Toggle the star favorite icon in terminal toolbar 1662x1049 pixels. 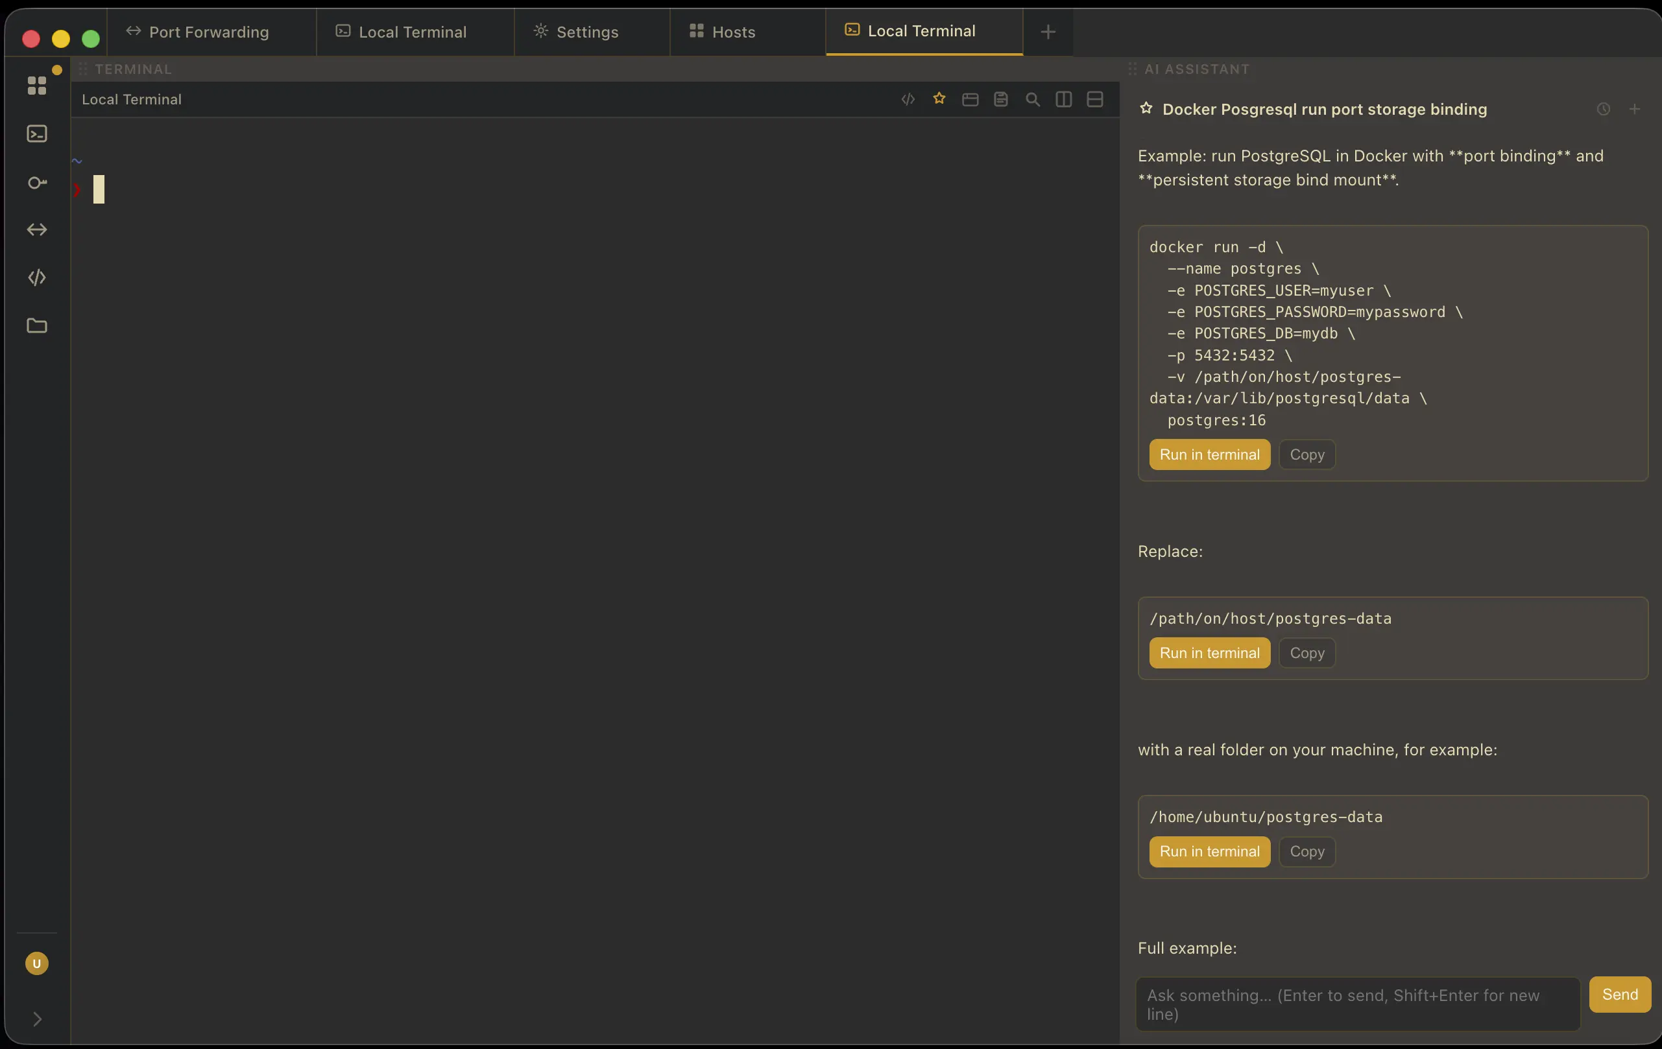(x=939, y=99)
